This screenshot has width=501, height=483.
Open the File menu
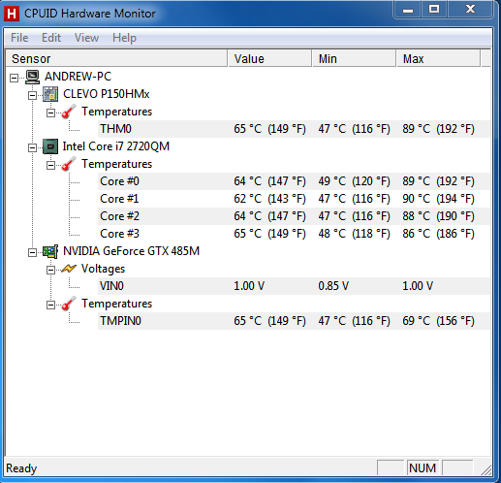pos(19,38)
